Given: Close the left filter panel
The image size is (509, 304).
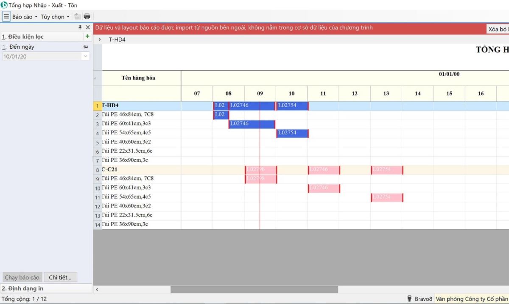Looking at the screenshot, I should (88, 27).
